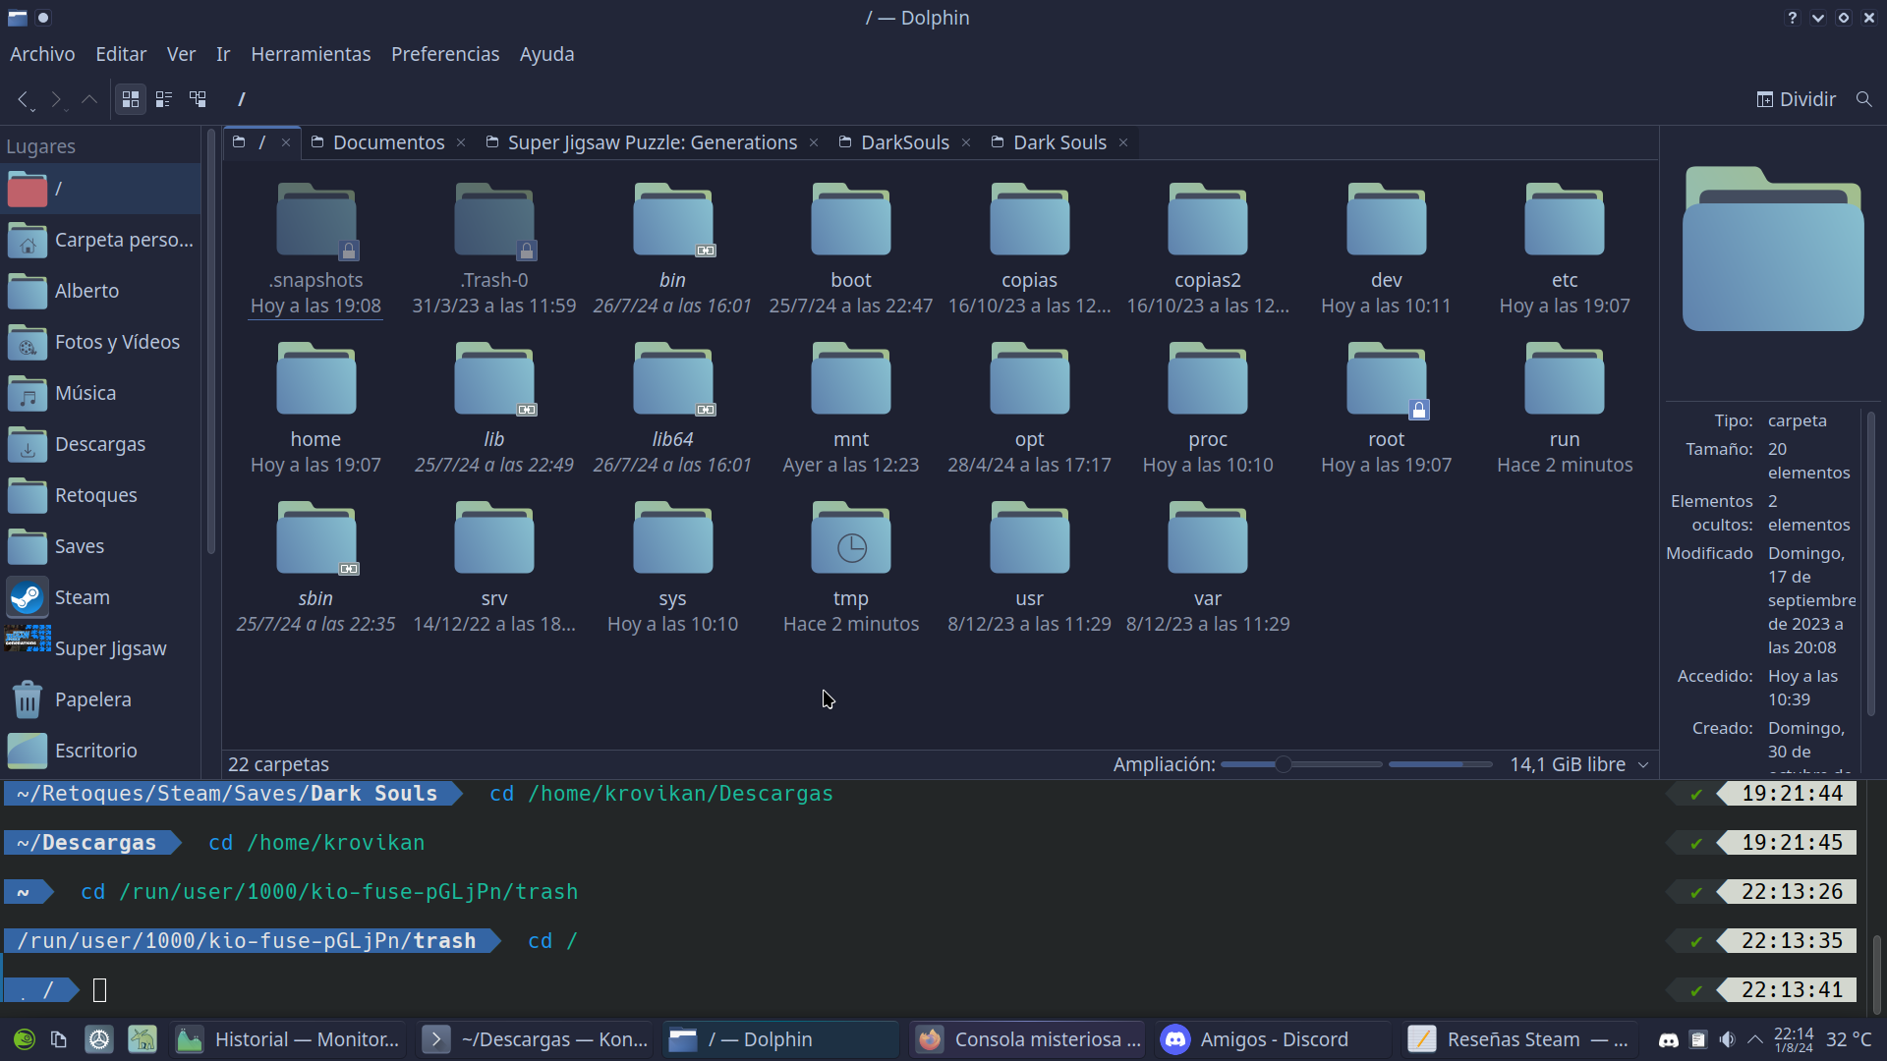Open Discord from the system tray
This screenshot has width=1887, height=1061.
(x=1668, y=1039)
